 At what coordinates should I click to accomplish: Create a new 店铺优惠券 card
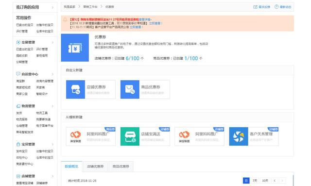(91, 89)
